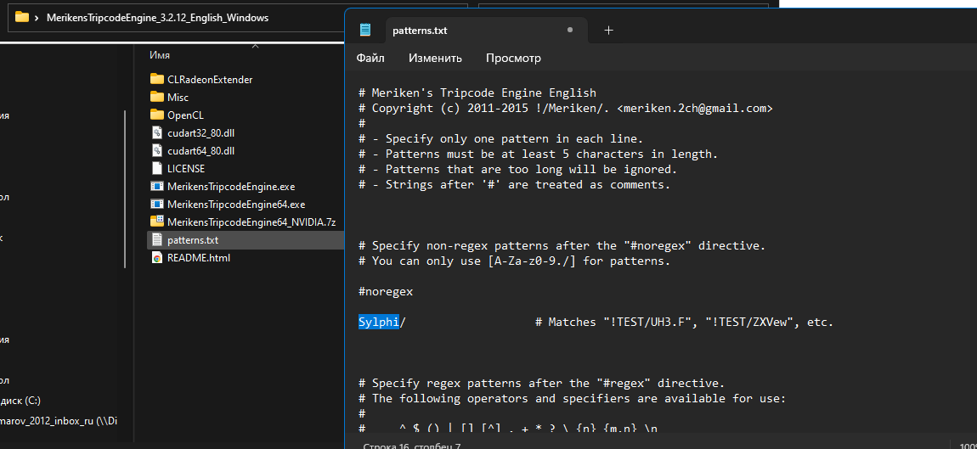Click the cudart32_80.dll file icon
The width and height of the screenshot is (977, 449).
pyautogui.click(x=156, y=132)
